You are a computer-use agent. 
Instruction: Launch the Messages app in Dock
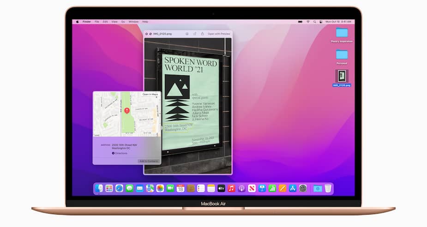click(x=130, y=188)
